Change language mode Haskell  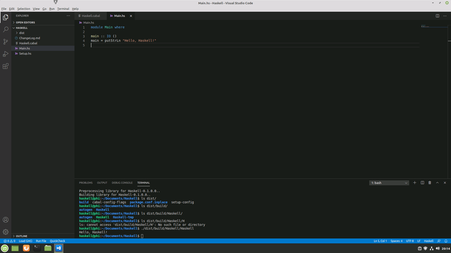[x=428, y=241]
